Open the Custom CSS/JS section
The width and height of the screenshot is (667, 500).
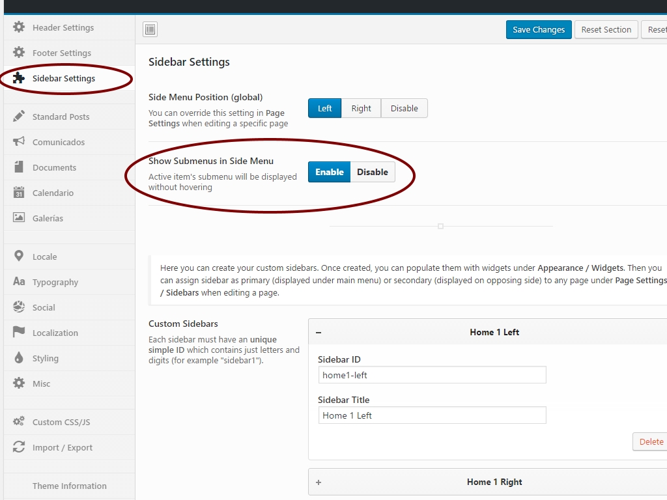coord(61,422)
